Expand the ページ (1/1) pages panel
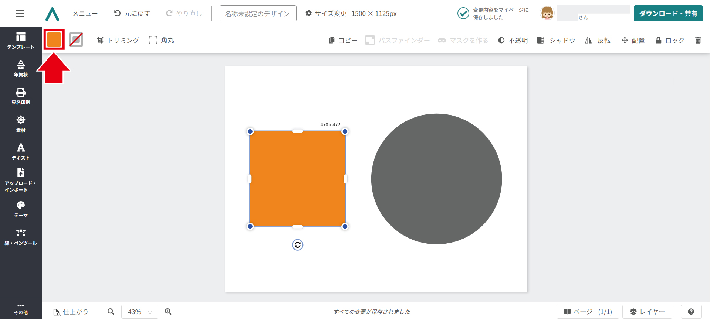 [588, 312]
